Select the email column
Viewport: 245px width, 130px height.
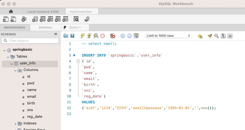click(x=32, y=96)
